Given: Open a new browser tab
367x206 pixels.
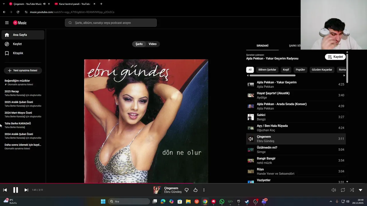Looking at the screenshot, I should coord(101,4).
